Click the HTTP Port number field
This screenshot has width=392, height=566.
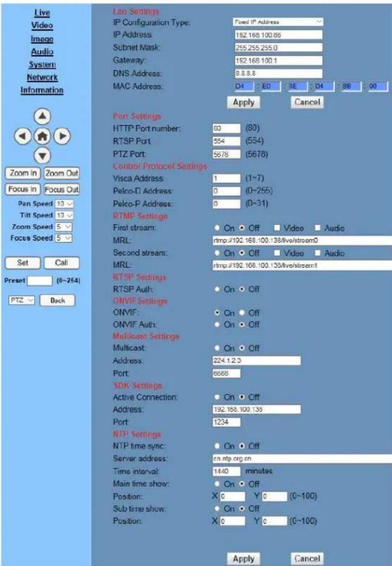[226, 128]
